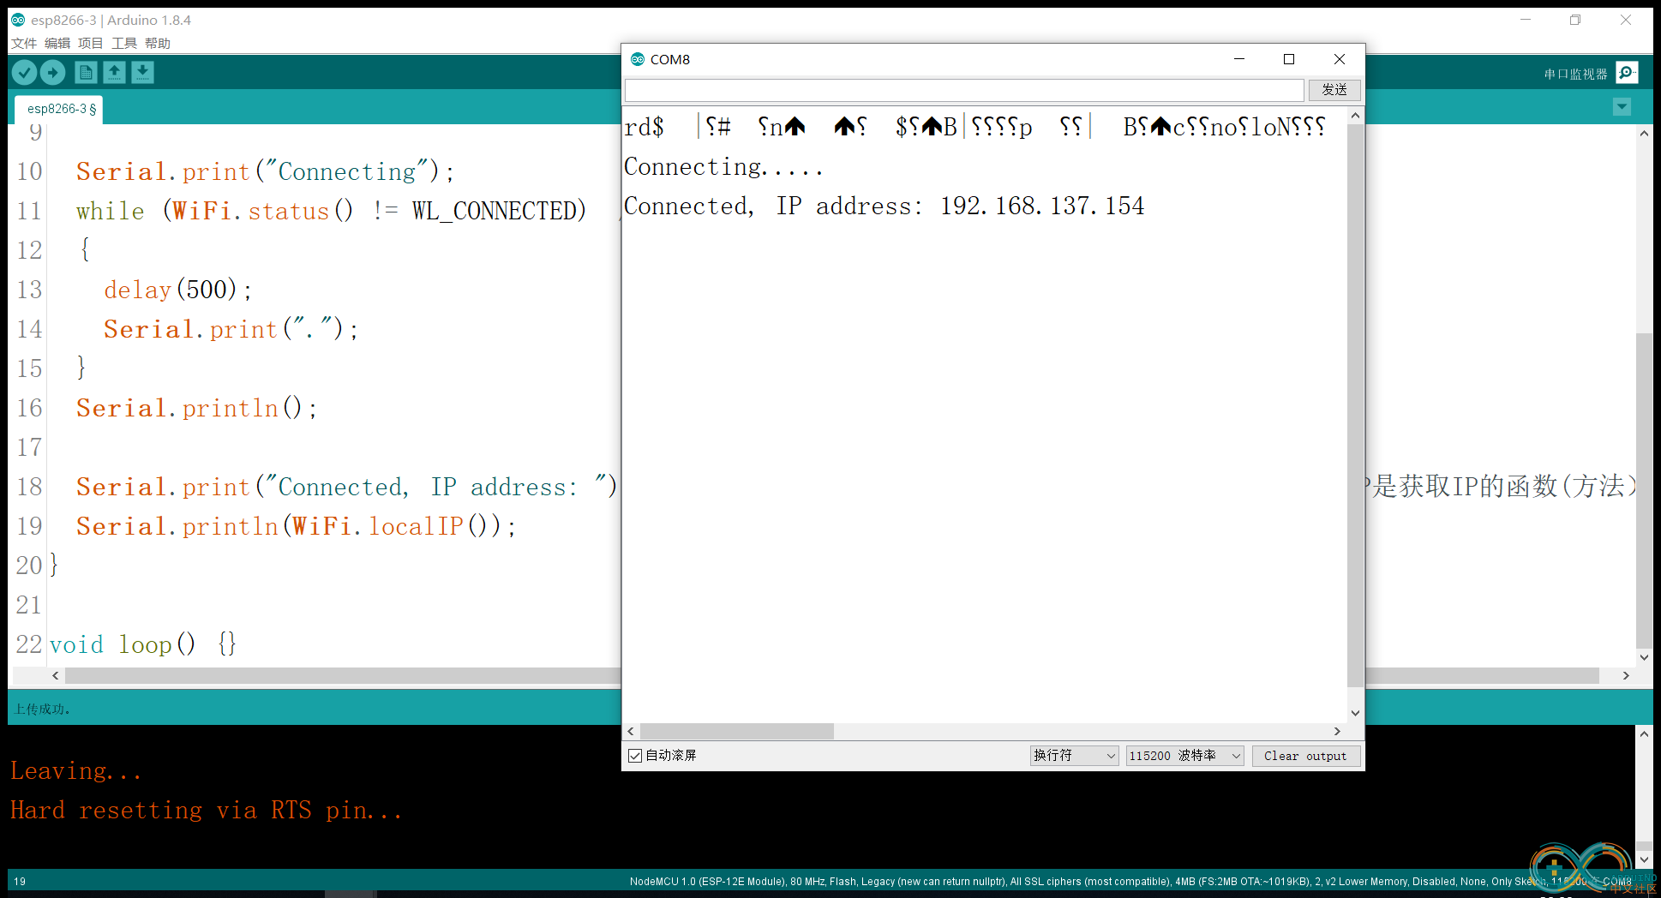Click the IP address 192.168.137.154 text
The image size is (1661, 898).
coord(1042,207)
